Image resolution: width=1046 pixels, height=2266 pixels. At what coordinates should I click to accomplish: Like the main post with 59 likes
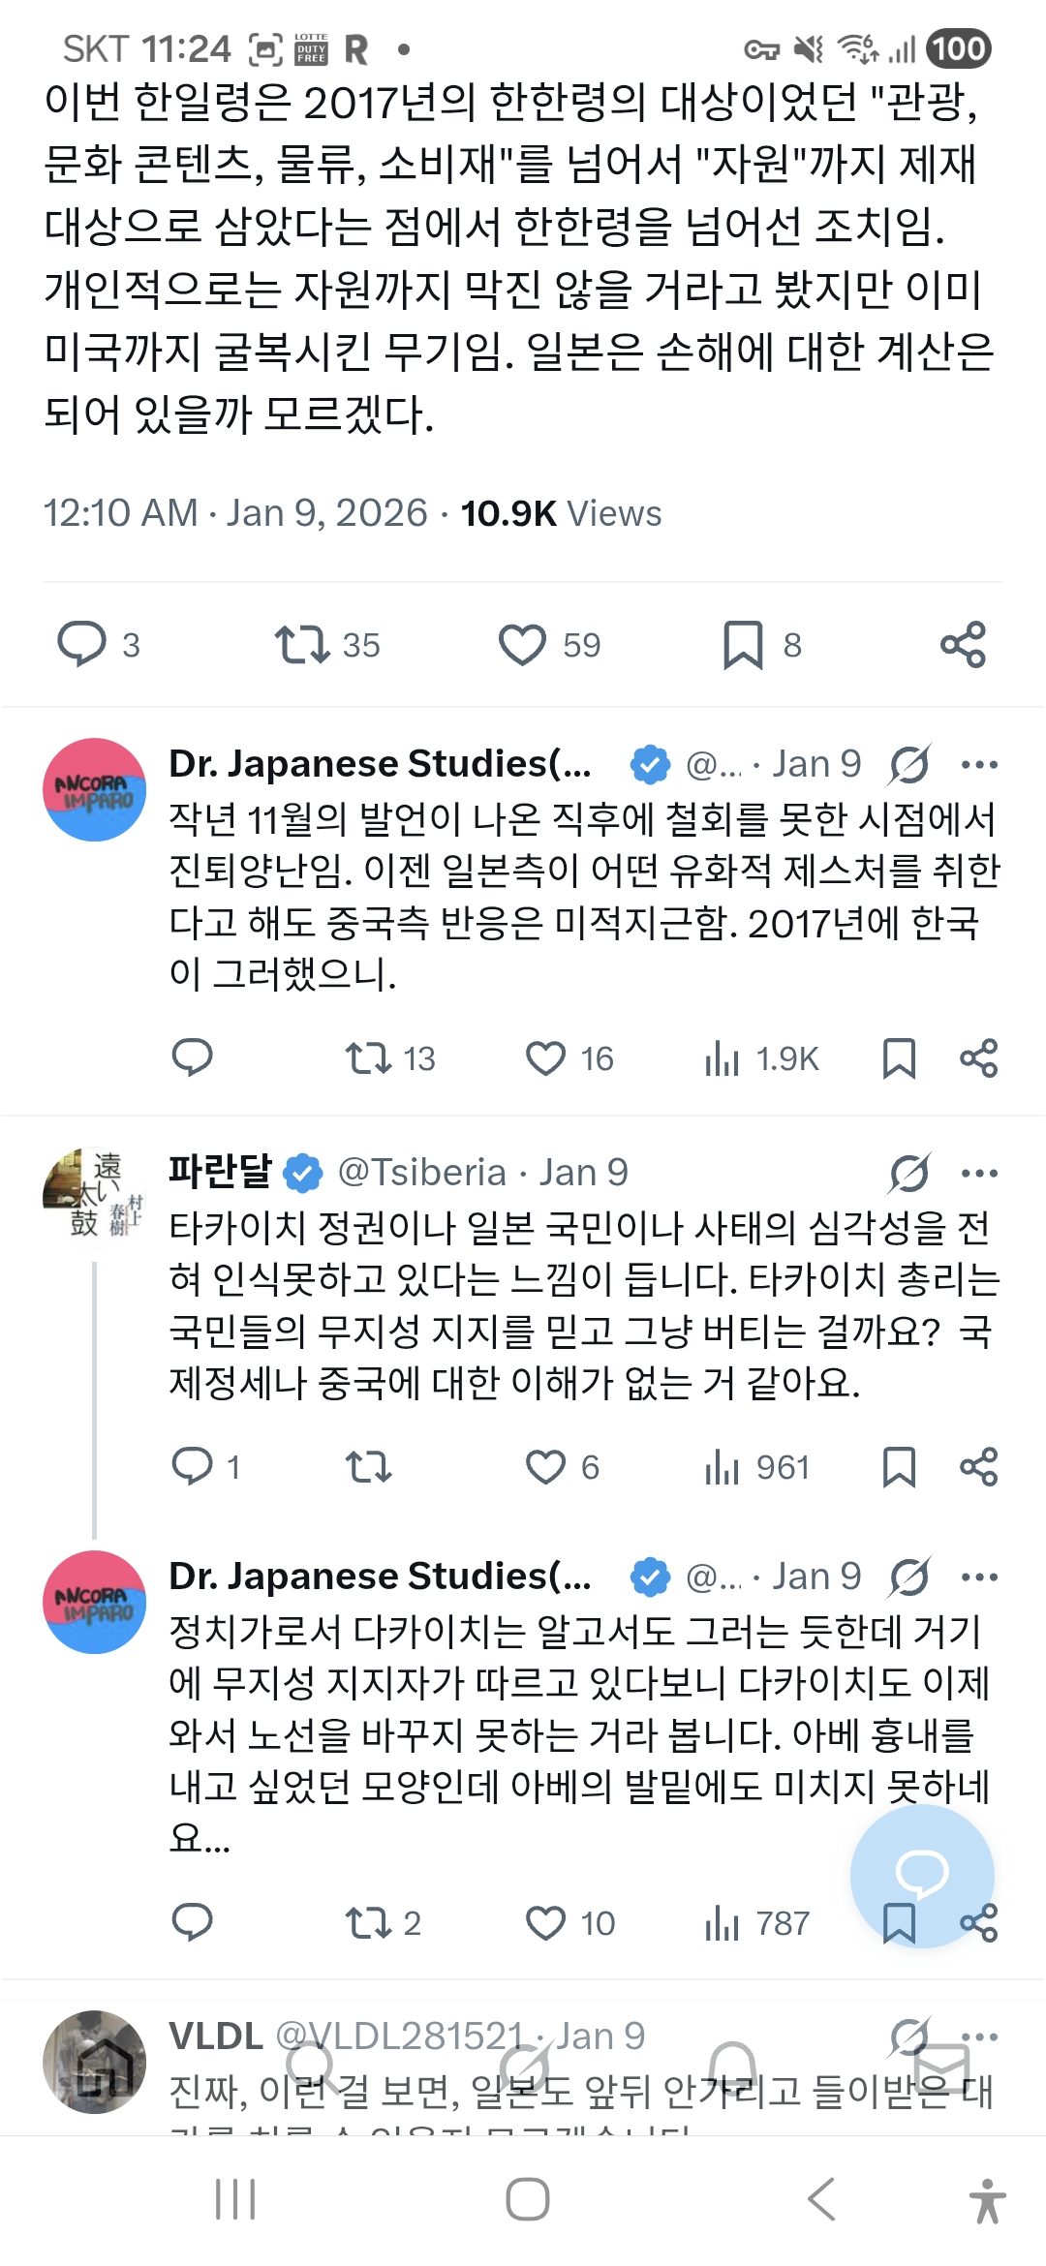[x=522, y=644]
